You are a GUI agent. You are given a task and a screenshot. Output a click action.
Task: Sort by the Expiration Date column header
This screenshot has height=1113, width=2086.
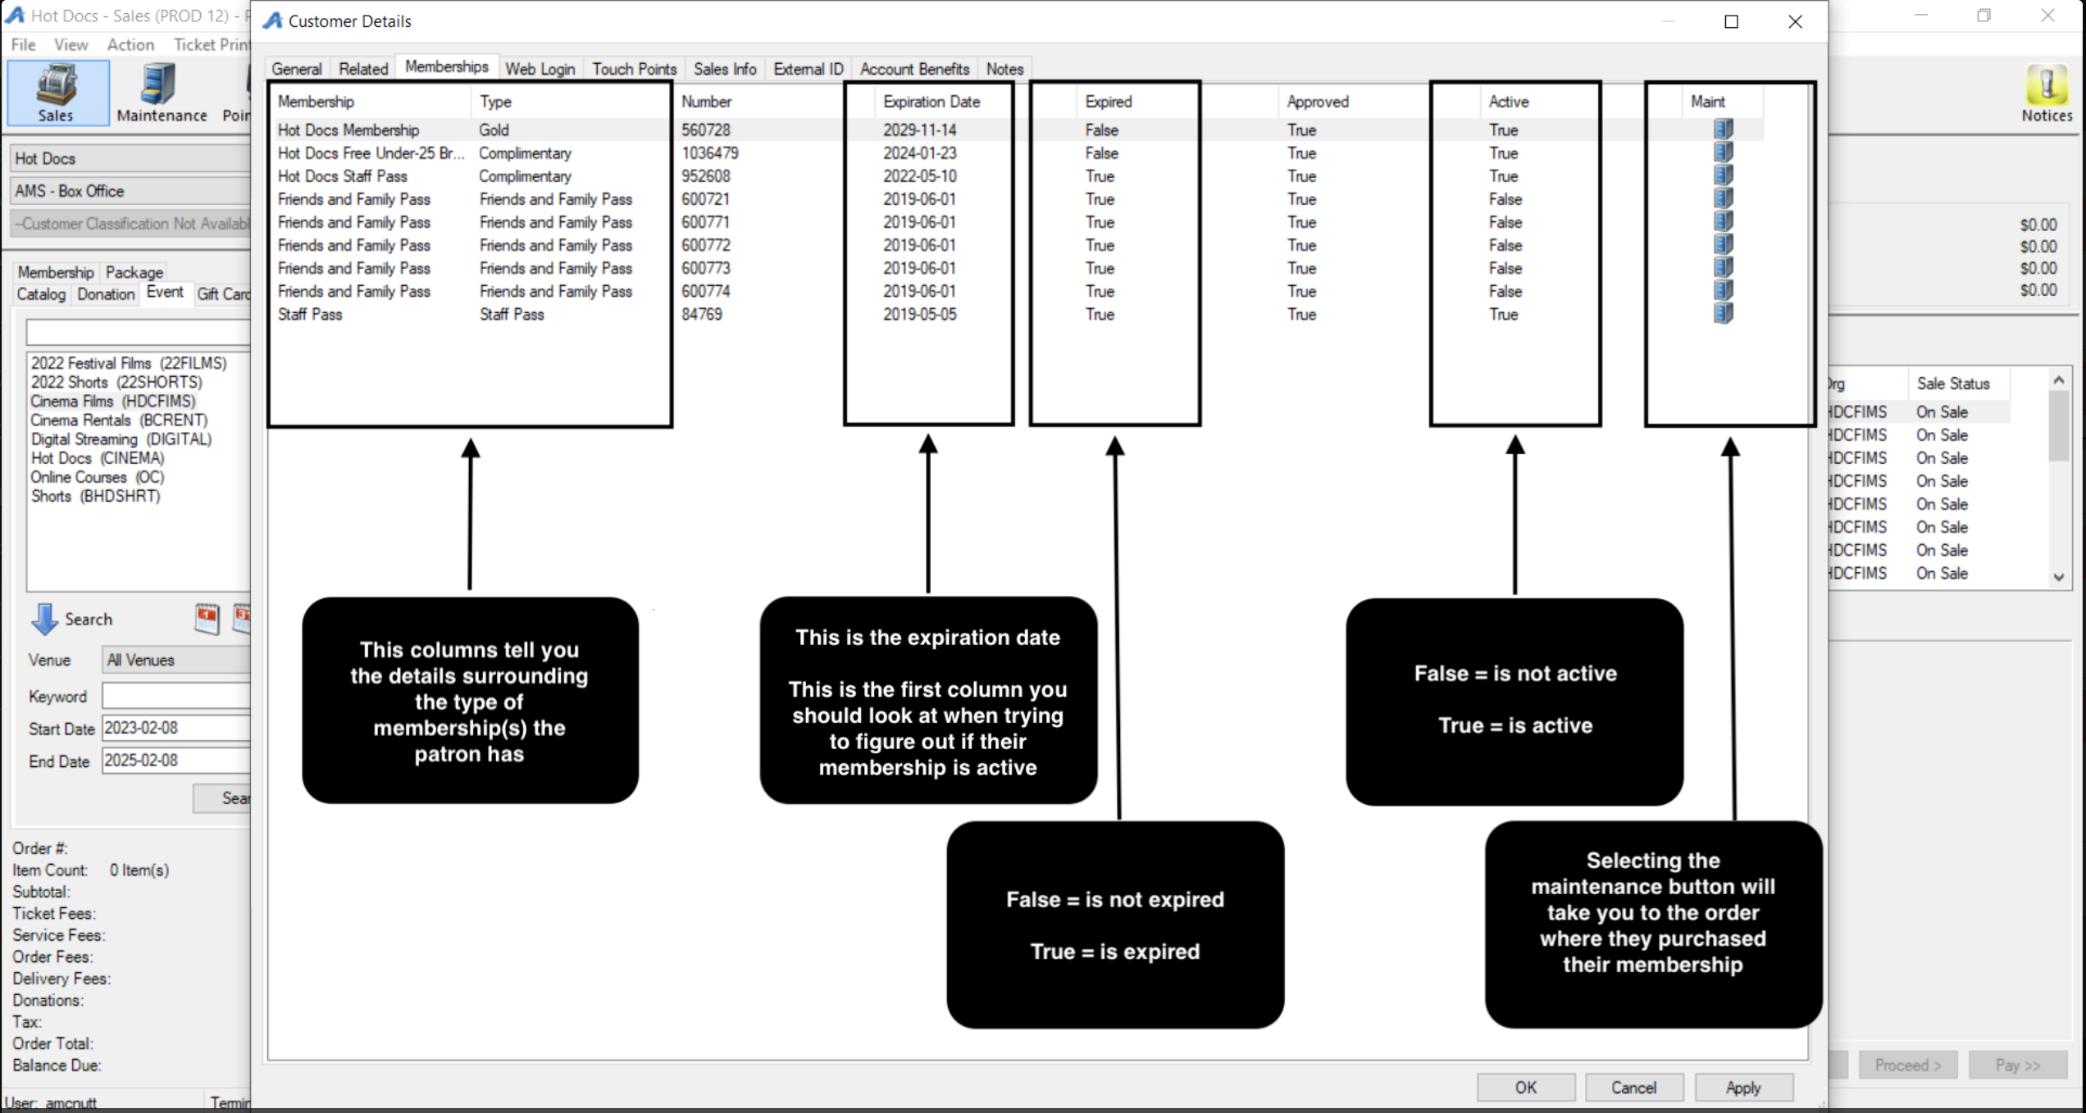(931, 102)
